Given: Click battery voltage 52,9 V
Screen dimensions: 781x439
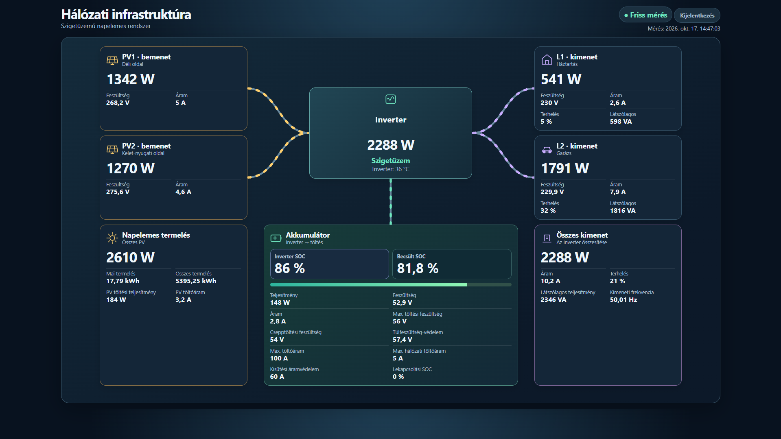Looking at the screenshot, I should (x=403, y=303).
